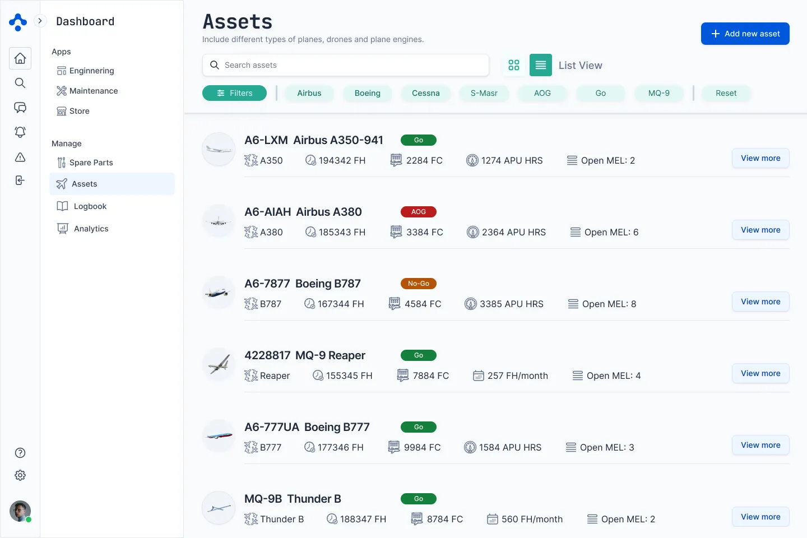View more for A6-7877 Boeing B787
This screenshot has width=807, height=538.
click(760, 302)
